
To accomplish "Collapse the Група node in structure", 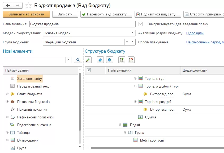I will 125,133.
